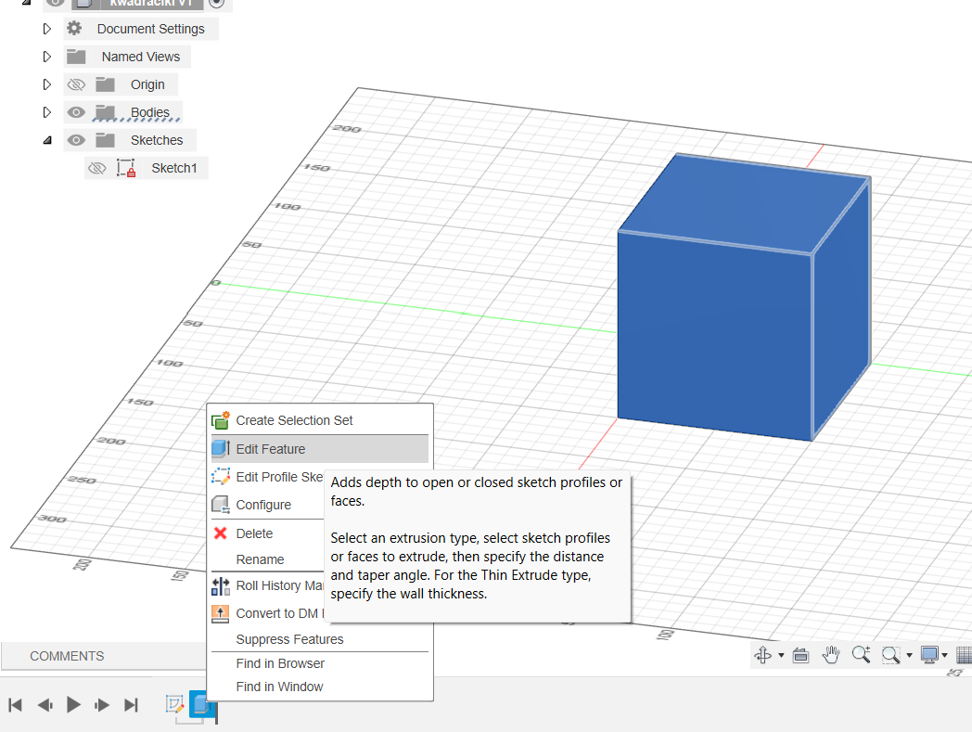Click the Sketches folder icon
The height and width of the screenshot is (732, 972).
coord(106,140)
